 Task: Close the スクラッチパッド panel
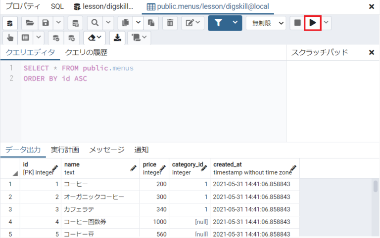(x=372, y=52)
